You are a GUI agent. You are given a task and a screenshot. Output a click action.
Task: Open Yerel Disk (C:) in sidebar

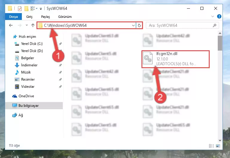coord(32,44)
